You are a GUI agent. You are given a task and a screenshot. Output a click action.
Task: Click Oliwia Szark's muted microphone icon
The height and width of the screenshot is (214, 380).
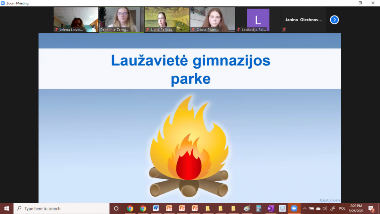(193, 30)
